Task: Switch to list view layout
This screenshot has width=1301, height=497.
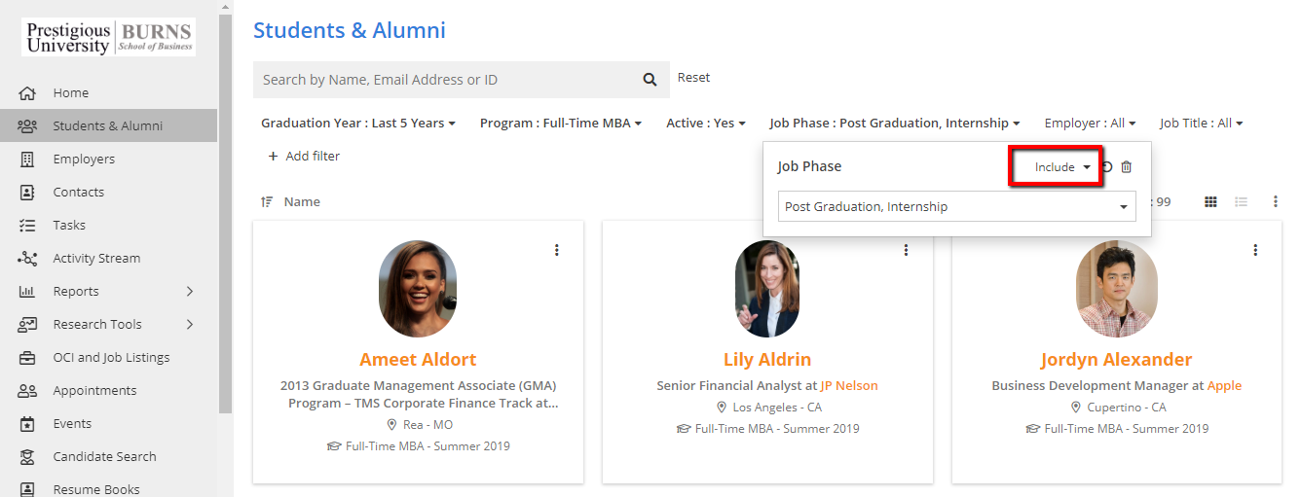Action: coord(1242,201)
